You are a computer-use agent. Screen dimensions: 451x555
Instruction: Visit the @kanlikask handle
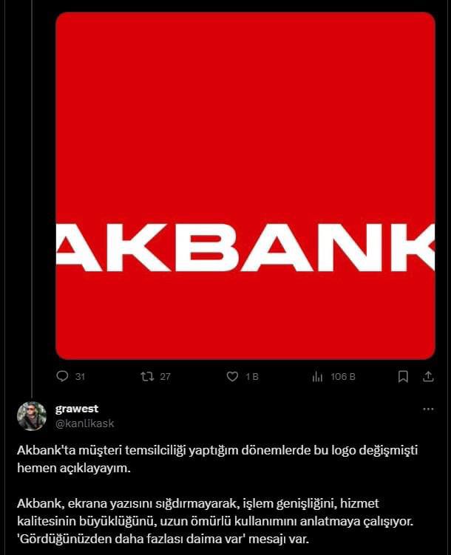tap(84, 423)
